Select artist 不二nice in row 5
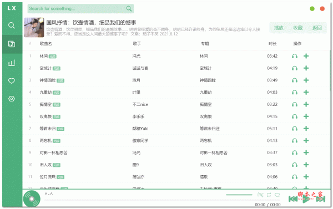 point(140,105)
